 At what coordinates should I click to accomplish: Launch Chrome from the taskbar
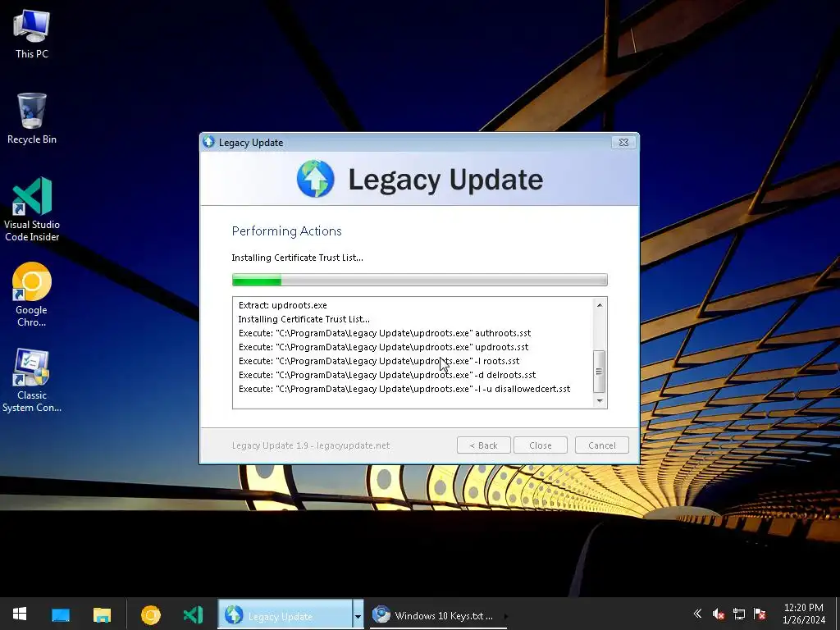(151, 614)
